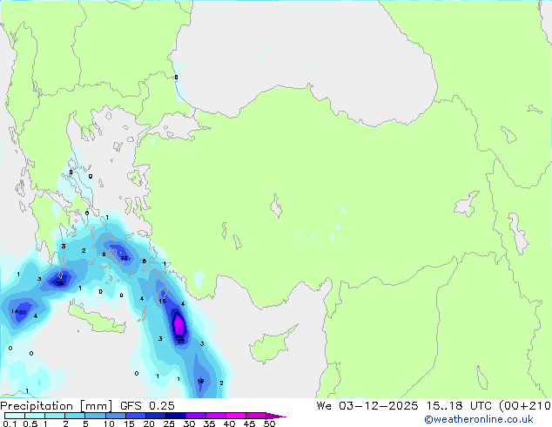The image size is (552, 427).
Task: Click the precipitation value 22 on map
Action: pyautogui.click(x=181, y=341)
